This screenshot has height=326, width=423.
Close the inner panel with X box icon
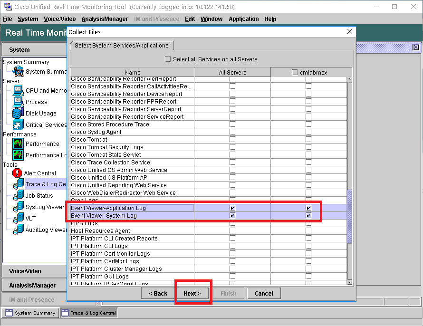[416, 47]
